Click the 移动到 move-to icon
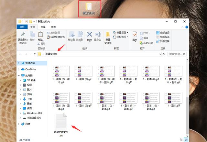 (x=71, y=35)
